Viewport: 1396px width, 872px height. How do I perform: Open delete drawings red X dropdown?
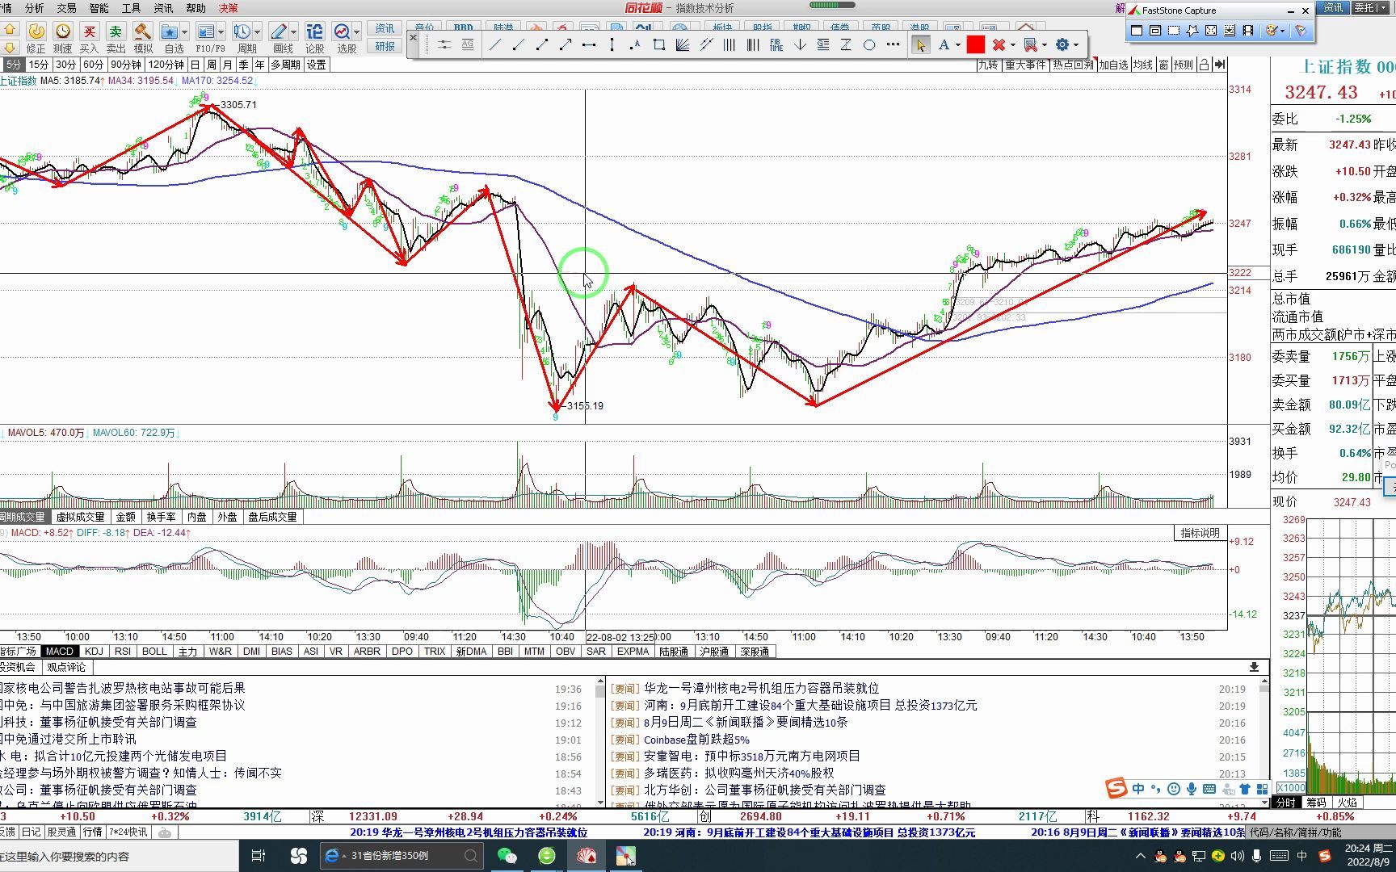[x=1012, y=45]
